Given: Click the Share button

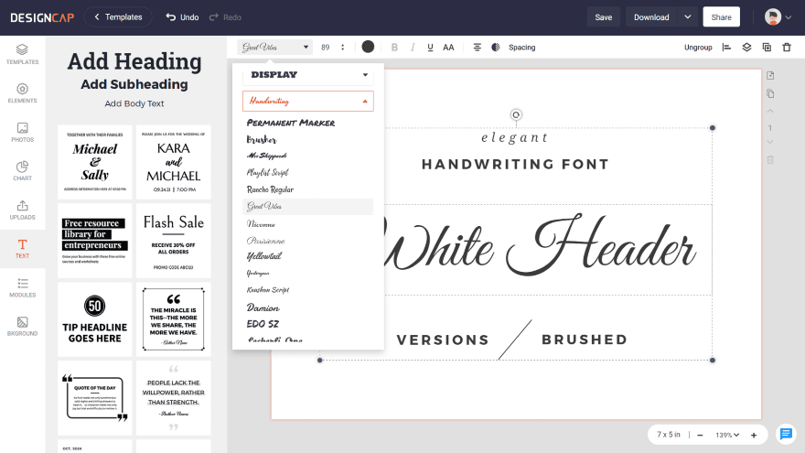Looking at the screenshot, I should click(721, 17).
